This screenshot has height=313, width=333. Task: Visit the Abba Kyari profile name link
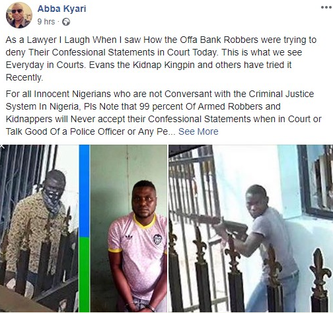tap(61, 9)
